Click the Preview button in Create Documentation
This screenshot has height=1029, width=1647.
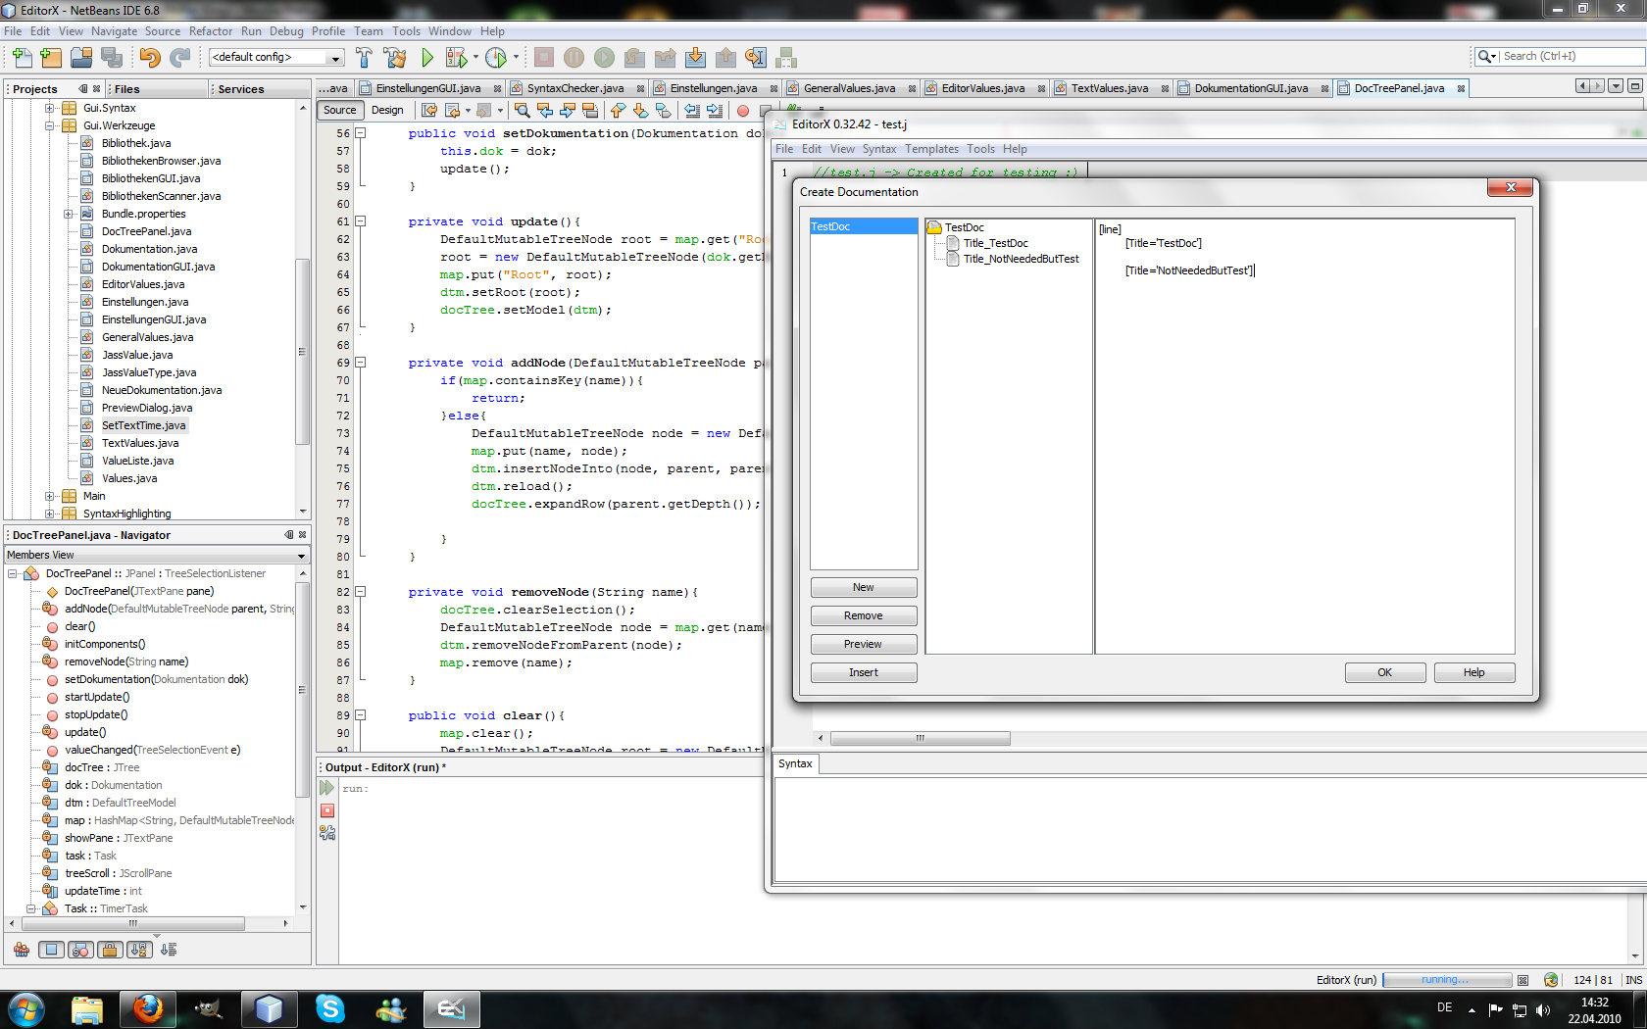tap(864, 644)
